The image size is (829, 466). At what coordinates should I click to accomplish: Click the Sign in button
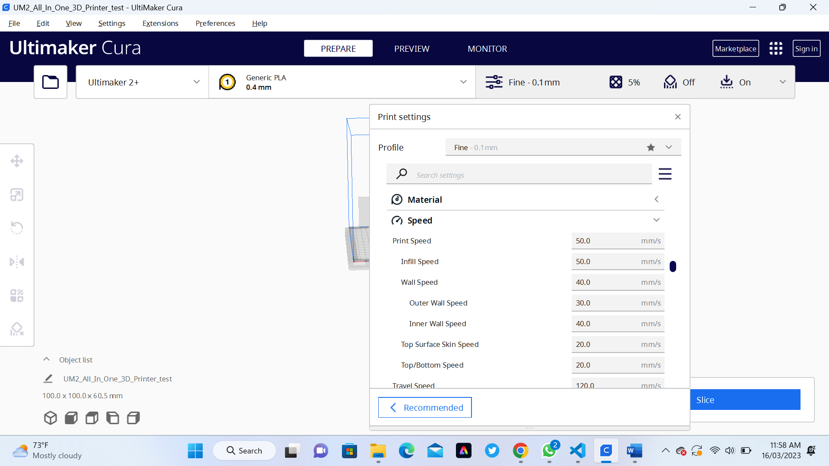(806, 48)
